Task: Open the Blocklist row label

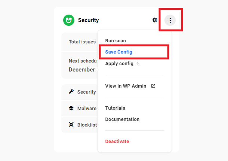Action: (x=87, y=125)
